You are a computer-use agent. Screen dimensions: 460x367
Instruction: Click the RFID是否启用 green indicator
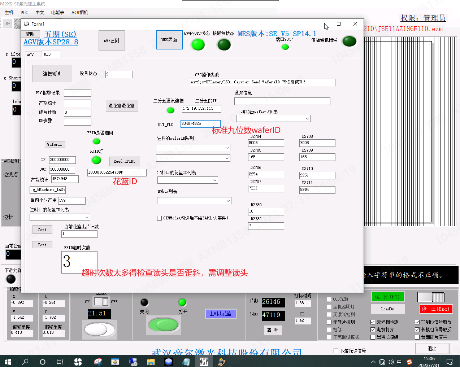(x=96, y=141)
